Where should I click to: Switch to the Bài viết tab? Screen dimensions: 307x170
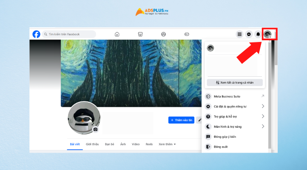coord(75,144)
